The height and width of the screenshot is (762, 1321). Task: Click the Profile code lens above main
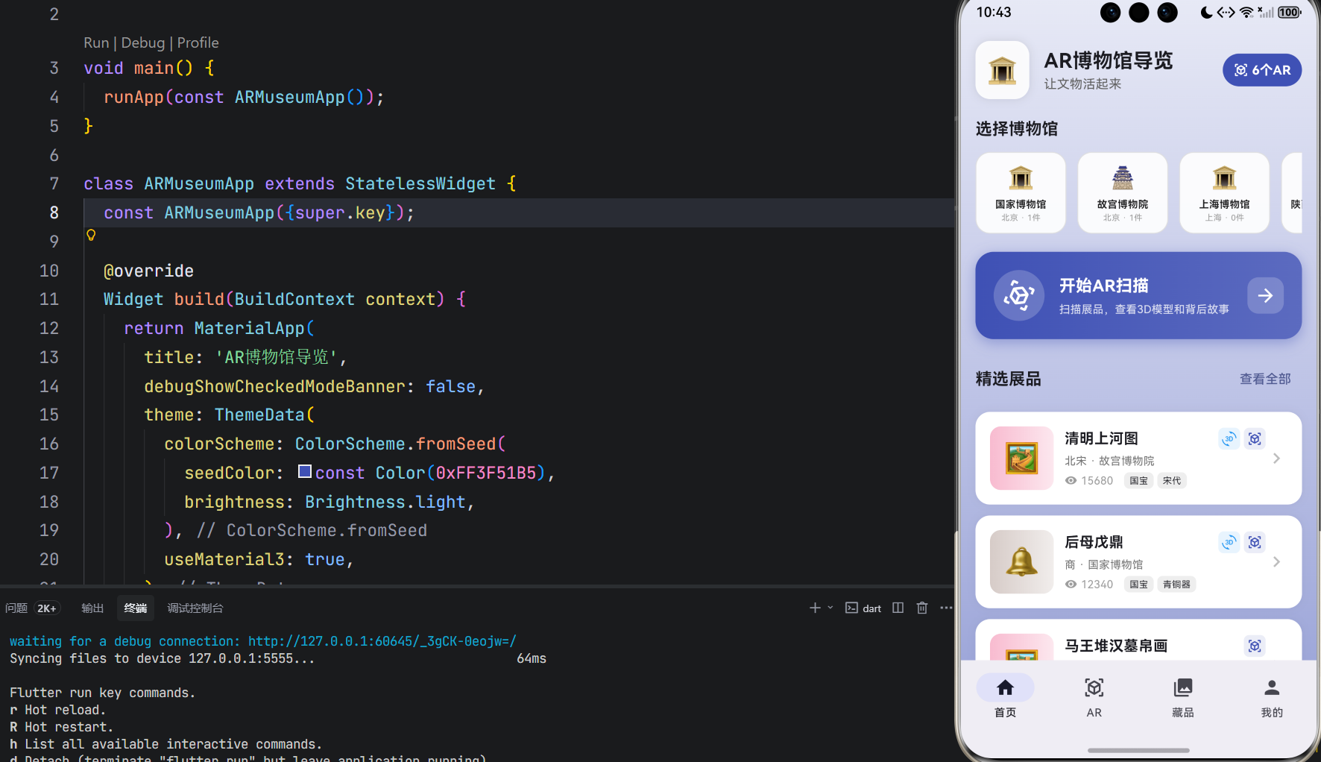198,42
